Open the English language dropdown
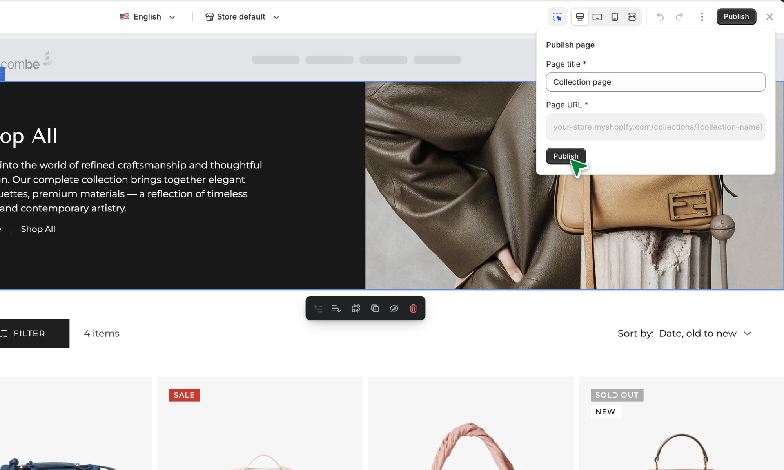784x470 pixels. coord(148,17)
